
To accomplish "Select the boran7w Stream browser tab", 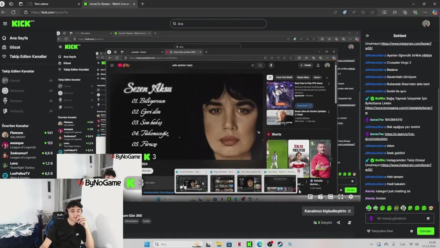I will tap(109, 4).
